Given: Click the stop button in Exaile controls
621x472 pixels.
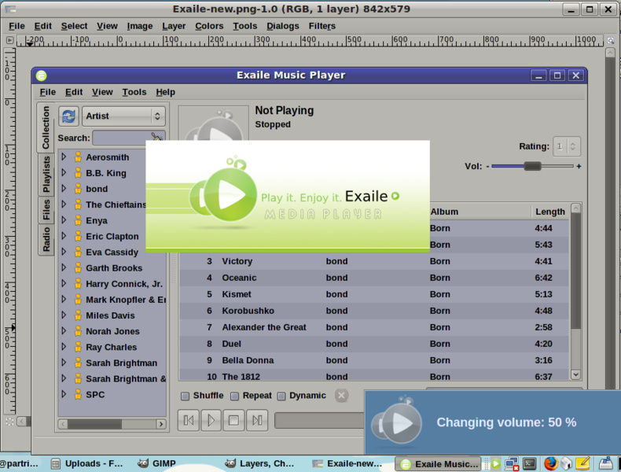Looking at the screenshot, I should point(233,420).
